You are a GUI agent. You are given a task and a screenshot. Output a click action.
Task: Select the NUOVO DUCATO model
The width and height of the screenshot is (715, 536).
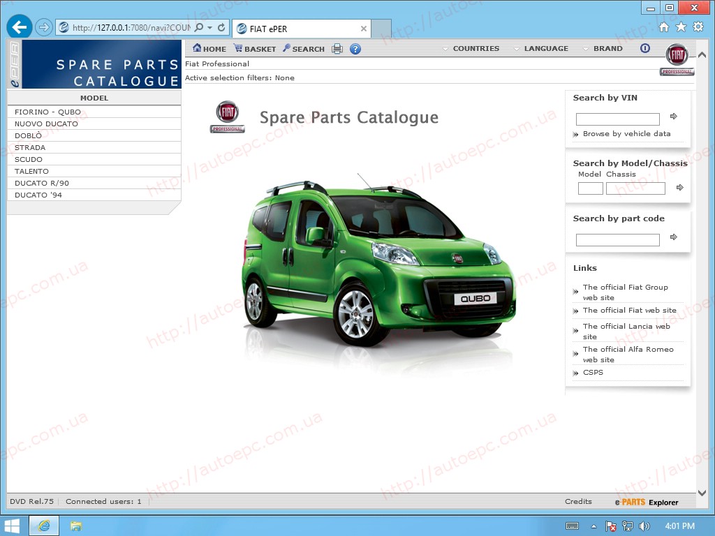(94, 124)
